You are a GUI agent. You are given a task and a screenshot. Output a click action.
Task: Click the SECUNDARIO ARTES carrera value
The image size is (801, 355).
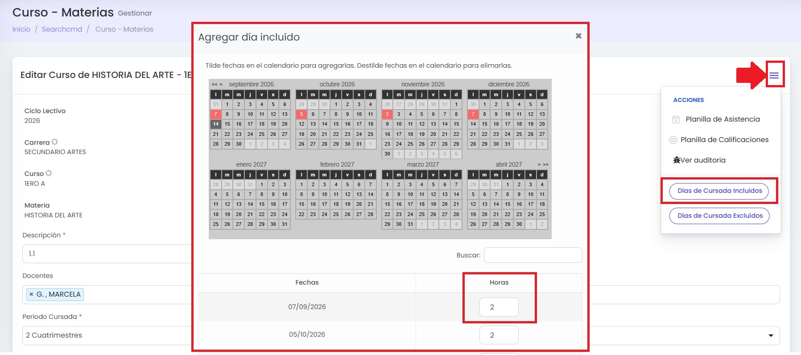coord(55,152)
